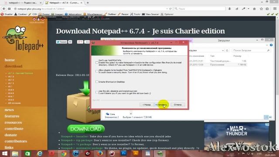Click the blue help icon in Explorer window
Image resolution: width=279 pixels, height=157 pixels.
[271, 45]
